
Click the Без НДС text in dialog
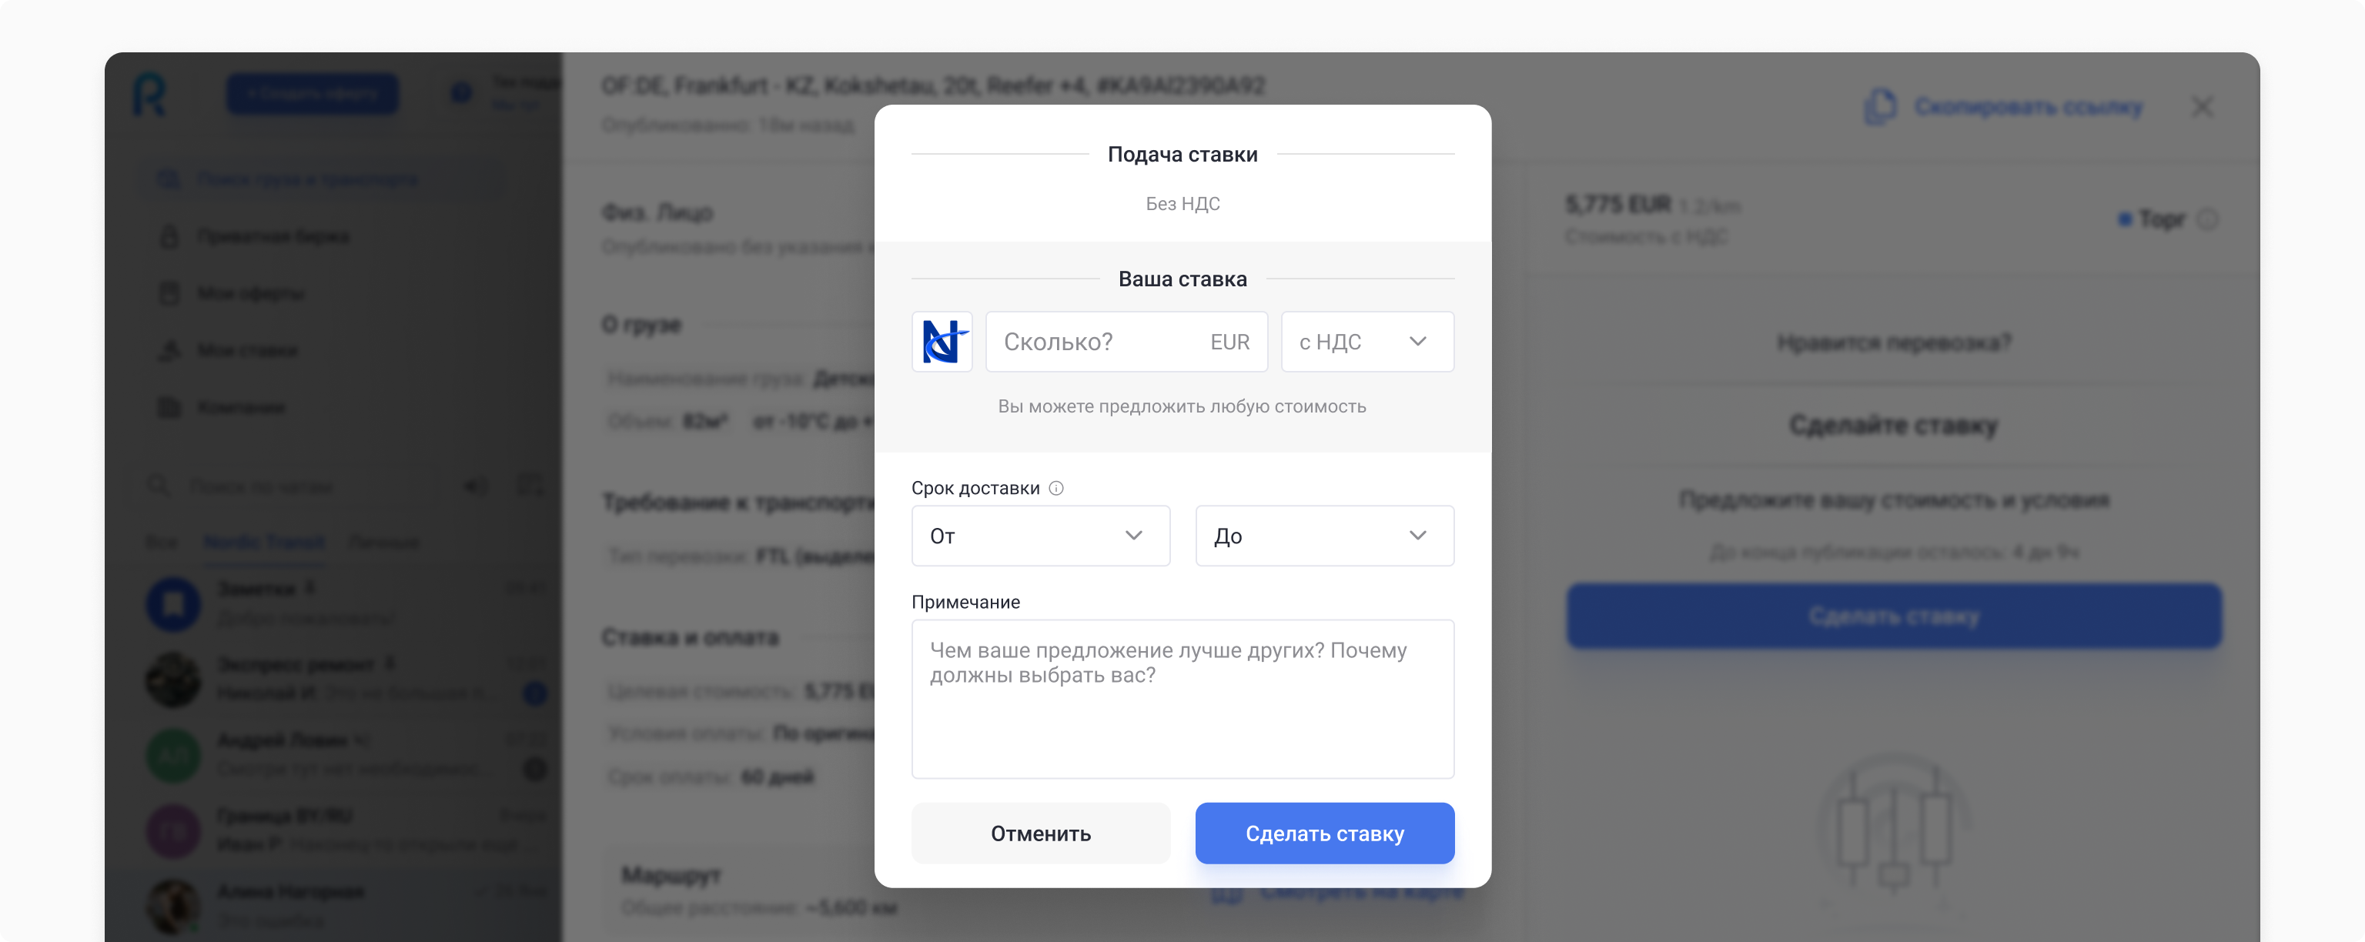tap(1182, 204)
